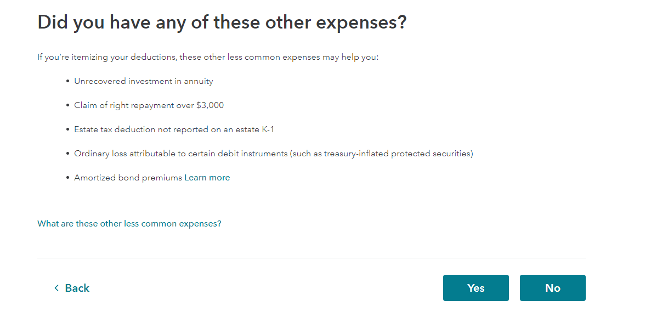Answer Yes to other expenses question
The image size is (651, 334).
click(475, 288)
